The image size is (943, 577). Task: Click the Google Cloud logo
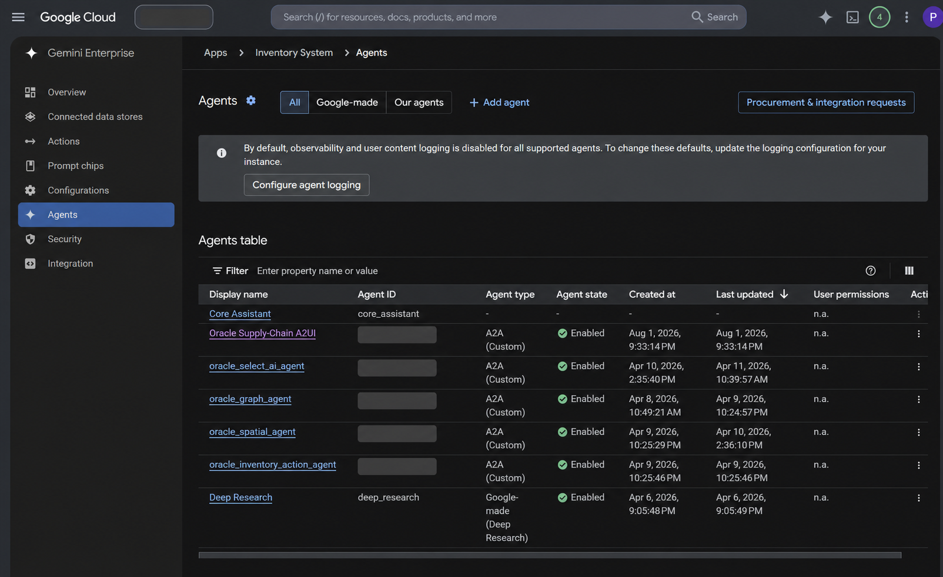(x=78, y=17)
